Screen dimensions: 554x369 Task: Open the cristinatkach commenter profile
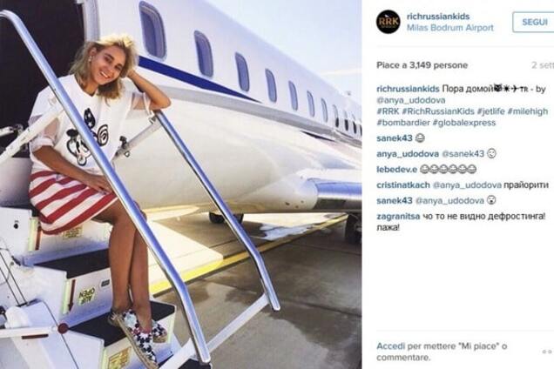(403, 184)
